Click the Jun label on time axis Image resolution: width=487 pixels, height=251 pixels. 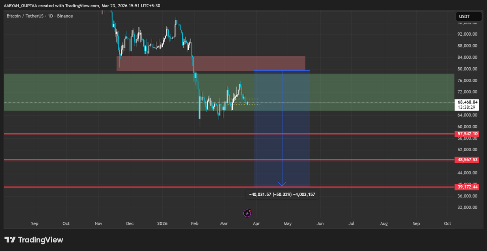click(x=320, y=223)
